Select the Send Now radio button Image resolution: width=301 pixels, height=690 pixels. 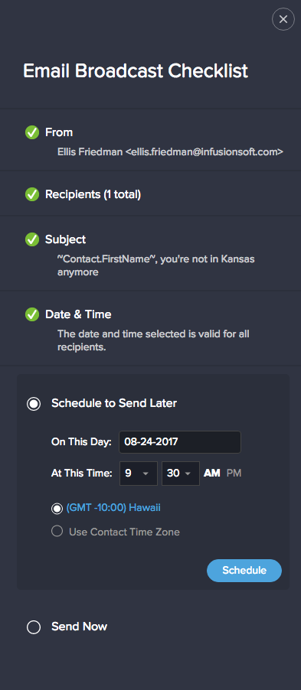tap(34, 627)
